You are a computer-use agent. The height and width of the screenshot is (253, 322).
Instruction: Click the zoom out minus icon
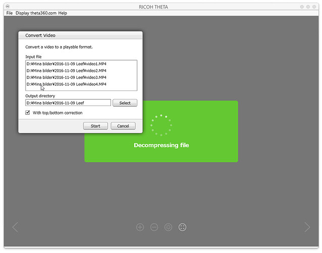154,227
